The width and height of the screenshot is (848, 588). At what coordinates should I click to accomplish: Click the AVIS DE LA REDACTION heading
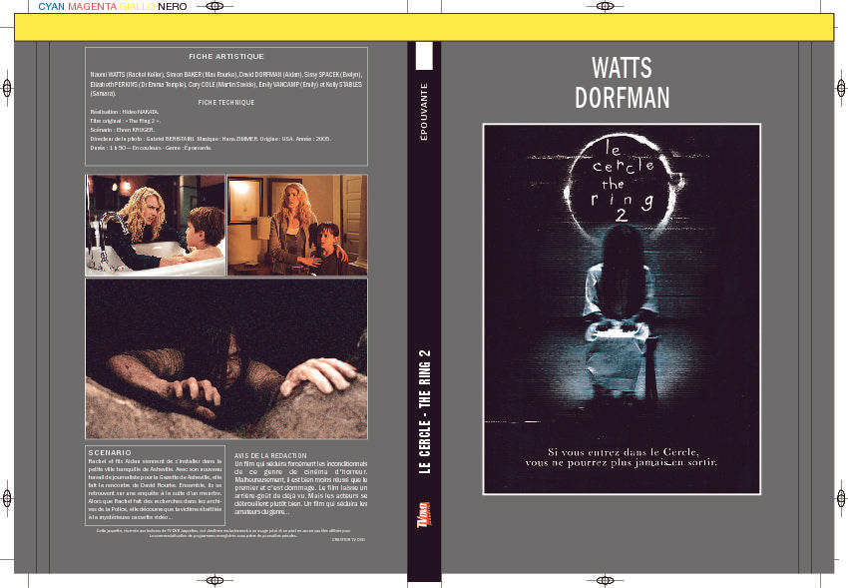(x=270, y=455)
